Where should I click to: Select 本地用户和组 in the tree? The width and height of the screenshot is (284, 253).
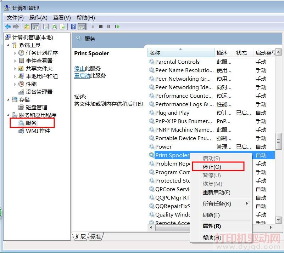point(41,76)
